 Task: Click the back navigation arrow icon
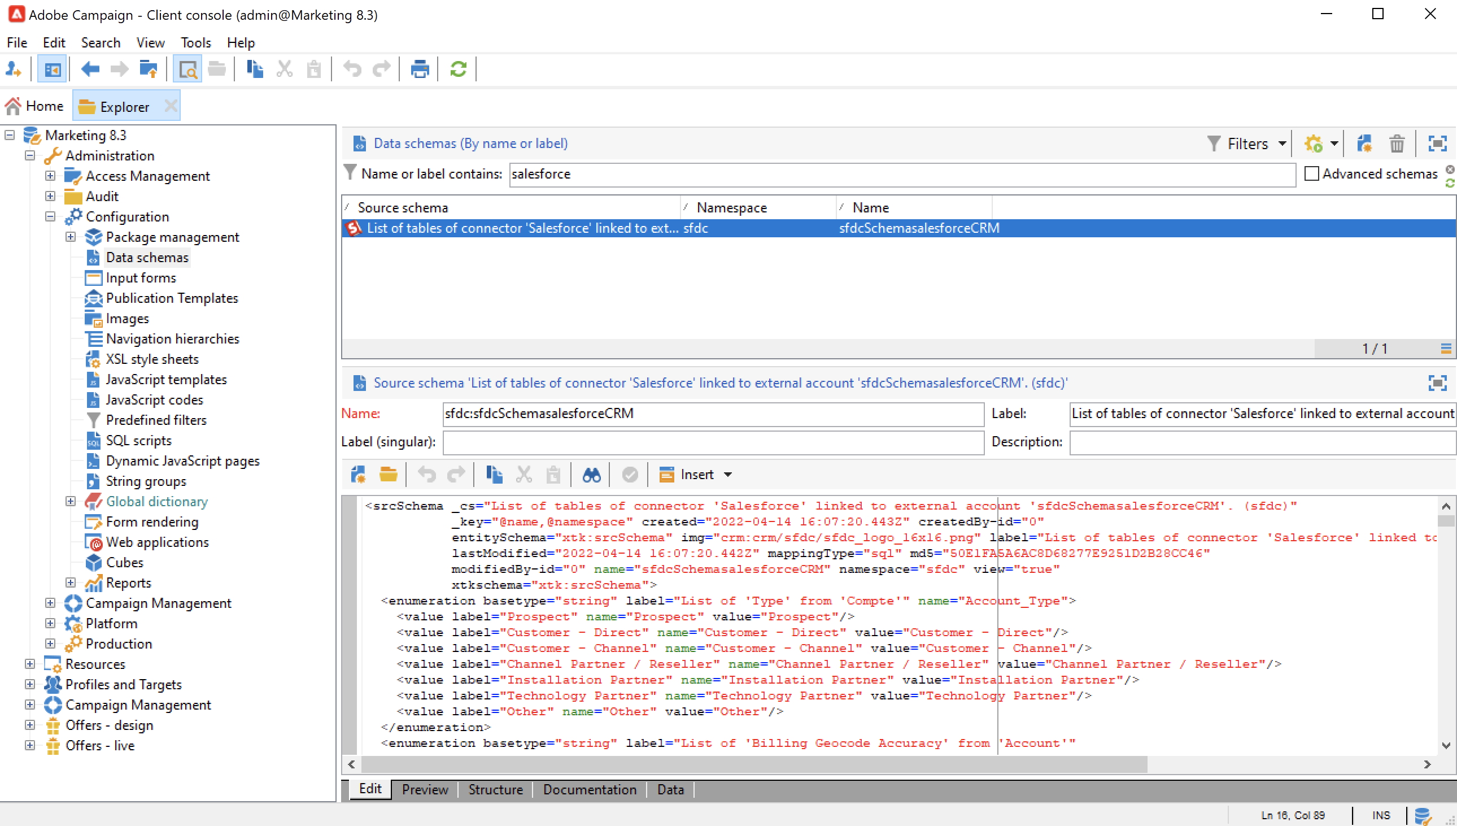click(x=90, y=69)
